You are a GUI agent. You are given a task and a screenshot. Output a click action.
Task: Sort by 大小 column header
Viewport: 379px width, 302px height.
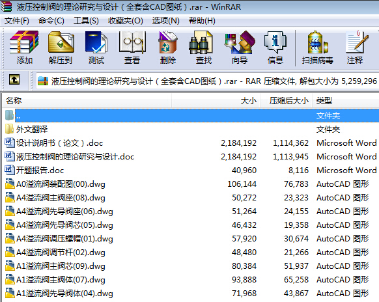(x=216, y=100)
